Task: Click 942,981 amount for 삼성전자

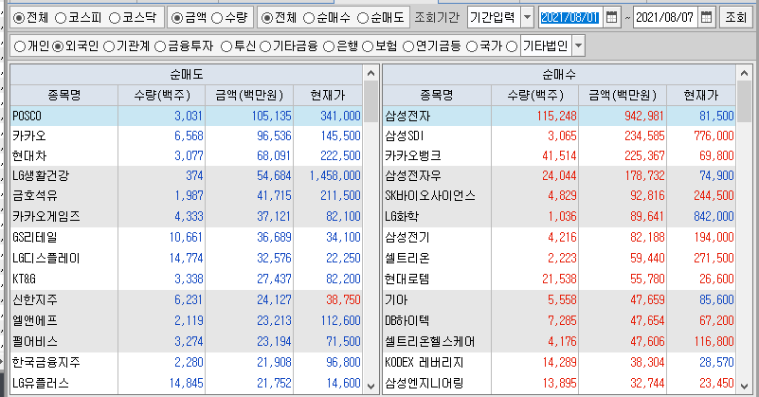Action: coord(644,117)
